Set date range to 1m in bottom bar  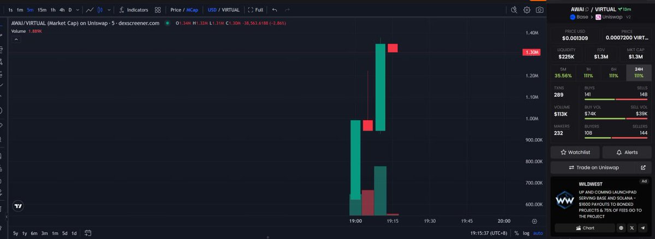pos(55,234)
